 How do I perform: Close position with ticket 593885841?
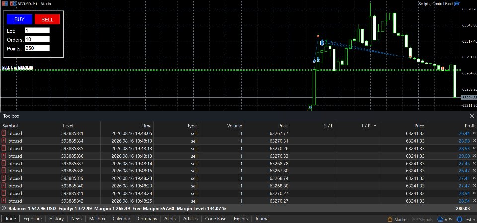[474, 193]
